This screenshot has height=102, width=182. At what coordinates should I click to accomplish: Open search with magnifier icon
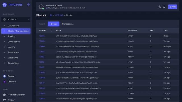[164, 7]
